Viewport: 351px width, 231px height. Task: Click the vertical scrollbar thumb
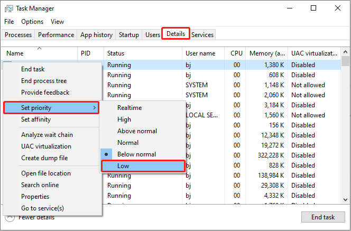[x=345, y=61]
